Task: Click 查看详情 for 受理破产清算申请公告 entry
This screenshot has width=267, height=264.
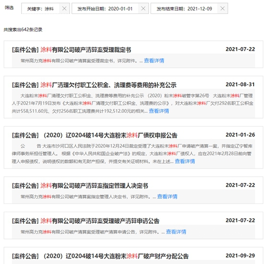Action: pos(176,232)
